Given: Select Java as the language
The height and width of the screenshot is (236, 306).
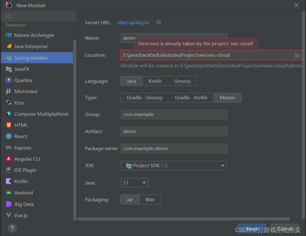Looking at the screenshot, I should pos(131,81).
